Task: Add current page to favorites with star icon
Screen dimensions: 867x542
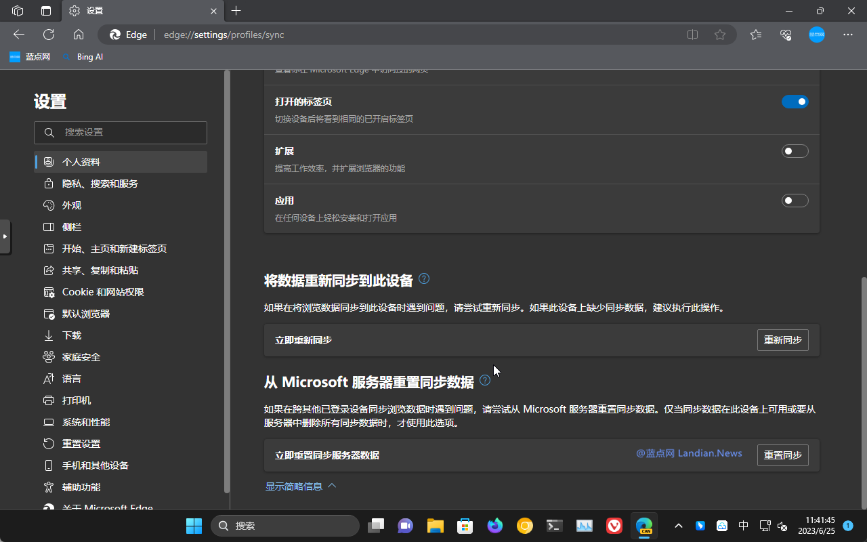Action: point(720,35)
